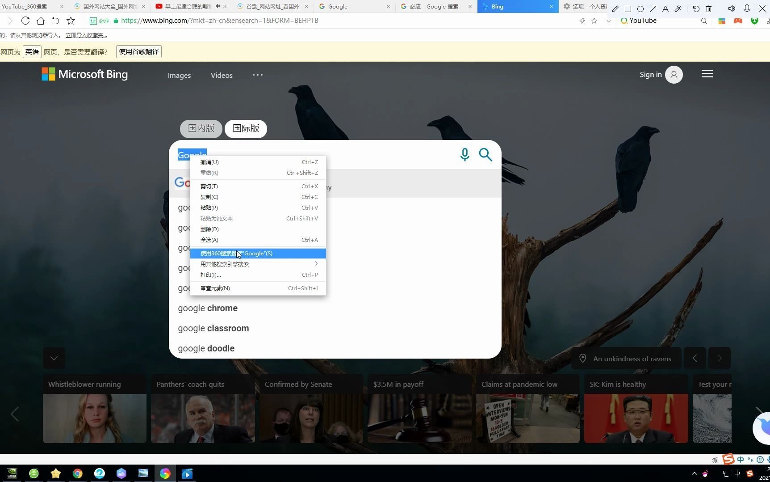Open Whistleblower running news thumbnail
The width and height of the screenshot is (770, 482).
coord(95,419)
